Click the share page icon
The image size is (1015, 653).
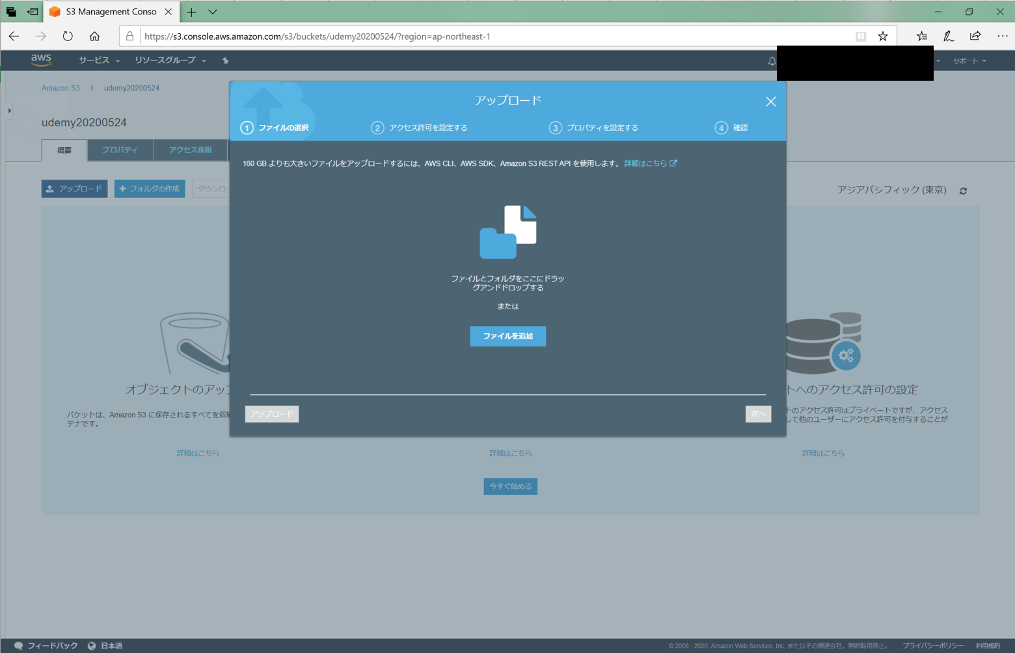click(975, 36)
